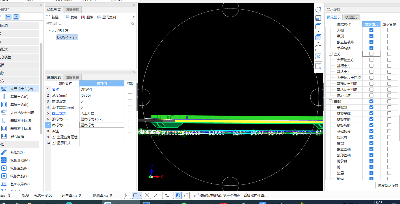Click the wireframe cube view icon
Image resolution: width=400 pixels, height=204 pixels.
318,26
